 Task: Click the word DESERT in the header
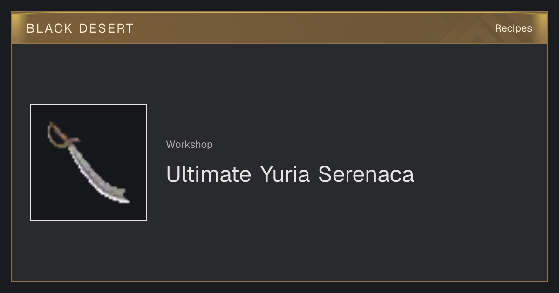106,28
